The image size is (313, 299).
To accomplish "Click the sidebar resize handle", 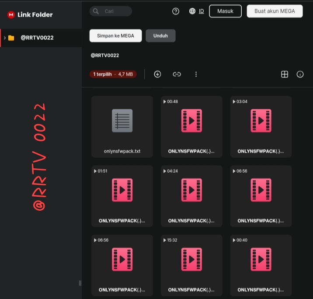I will point(80,283).
